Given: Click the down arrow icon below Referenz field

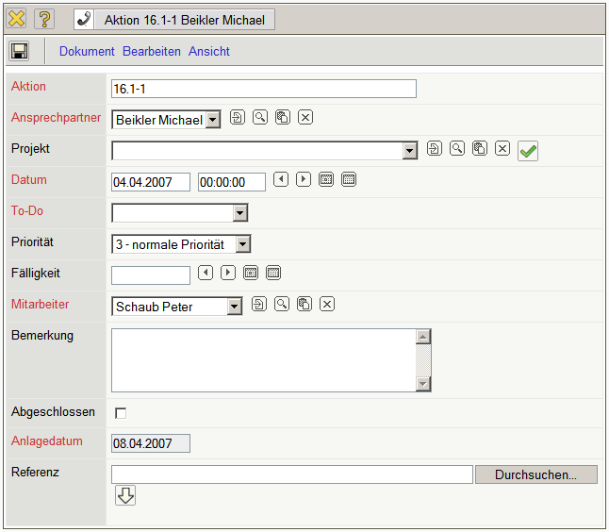Looking at the screenshot, I should tap(125, 495).
